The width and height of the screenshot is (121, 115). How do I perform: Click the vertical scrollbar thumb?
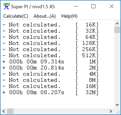point(117,30)
